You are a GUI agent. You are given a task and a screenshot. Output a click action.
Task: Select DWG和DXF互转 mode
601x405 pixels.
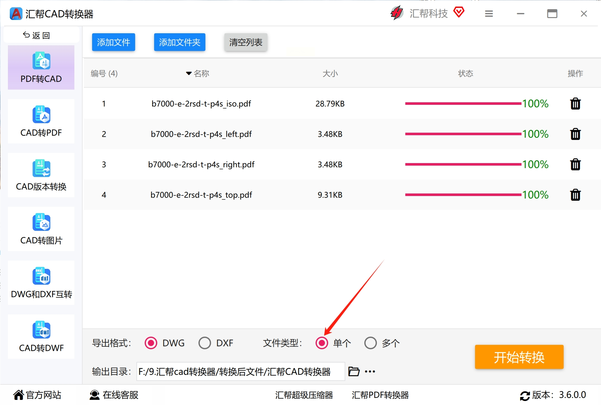[41, 283]
